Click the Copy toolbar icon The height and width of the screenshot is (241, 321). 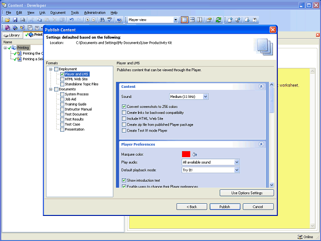(x=39, y=20)
